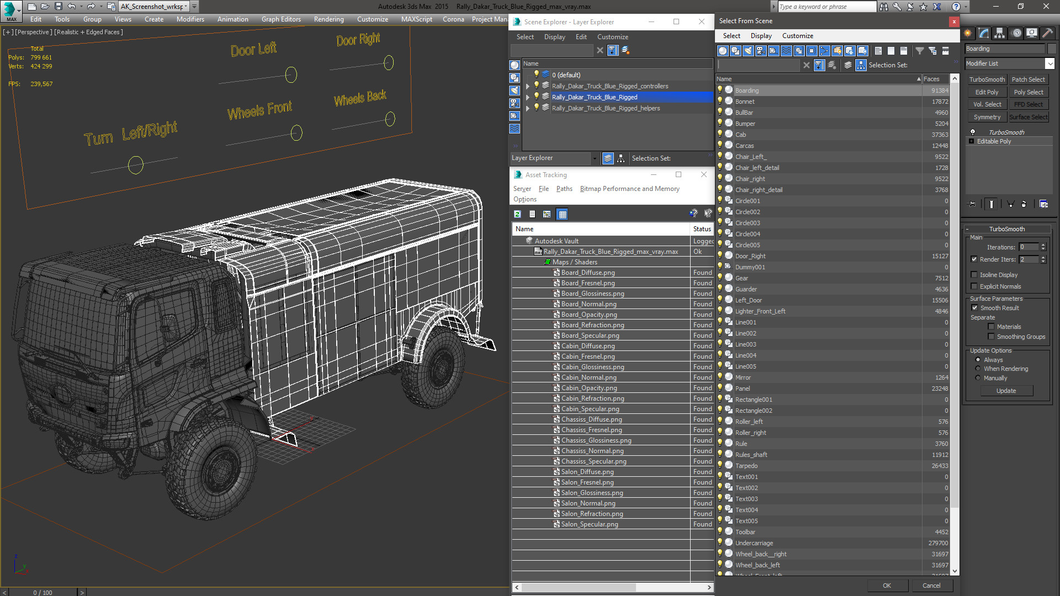The height and width of the screenshot is (596, 1060).
Task: Toggle Display Bone Objects filter in Select From Scene
Action: coord(824,51)
